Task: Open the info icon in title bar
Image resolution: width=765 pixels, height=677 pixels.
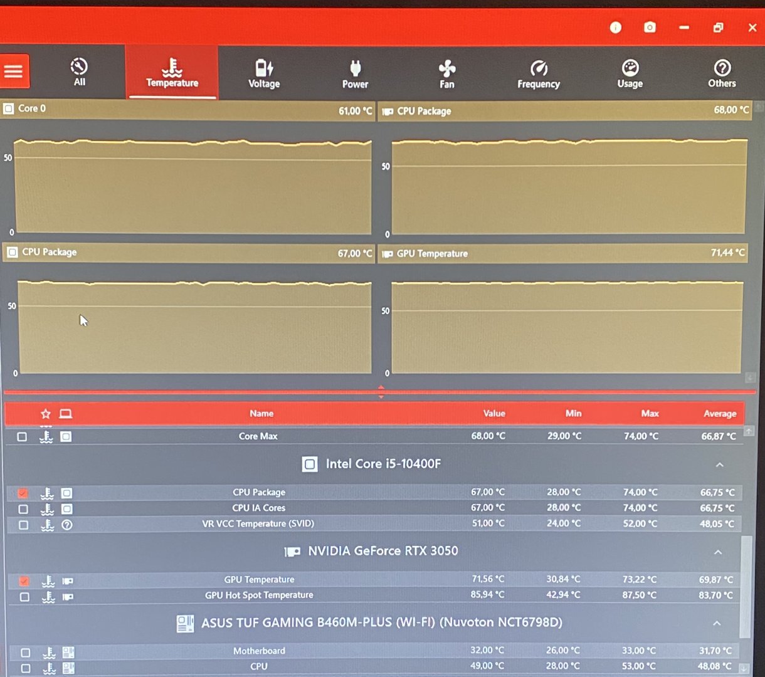Action: click(616, 28)
